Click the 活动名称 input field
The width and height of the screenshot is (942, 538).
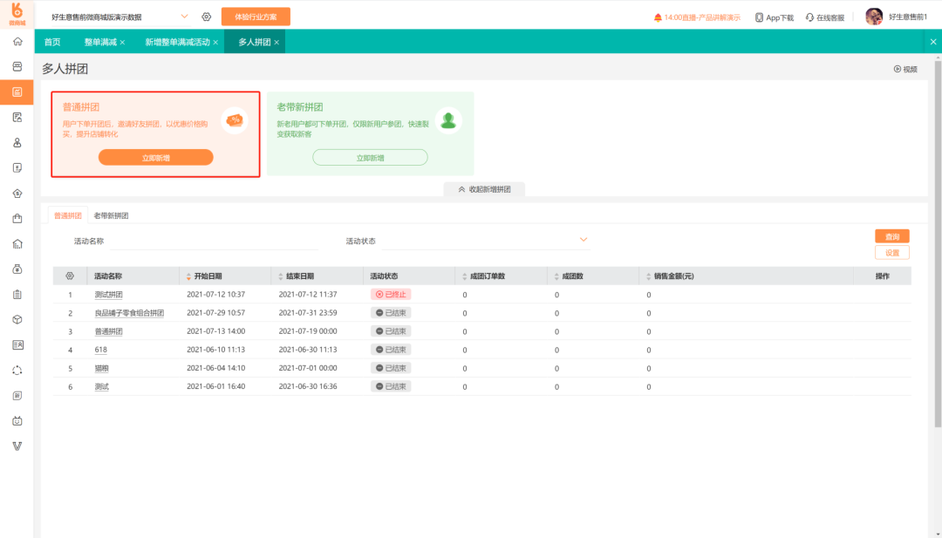215,241
